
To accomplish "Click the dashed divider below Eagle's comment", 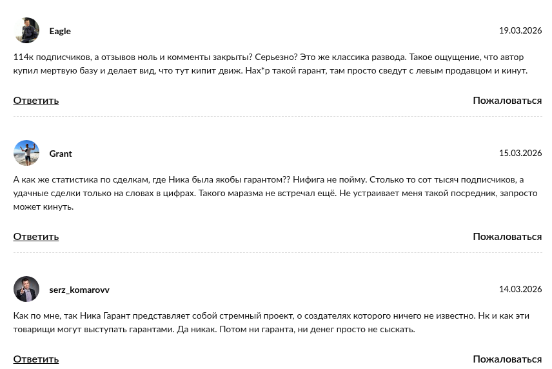I will pyautogui.click(x=277, y=117).
